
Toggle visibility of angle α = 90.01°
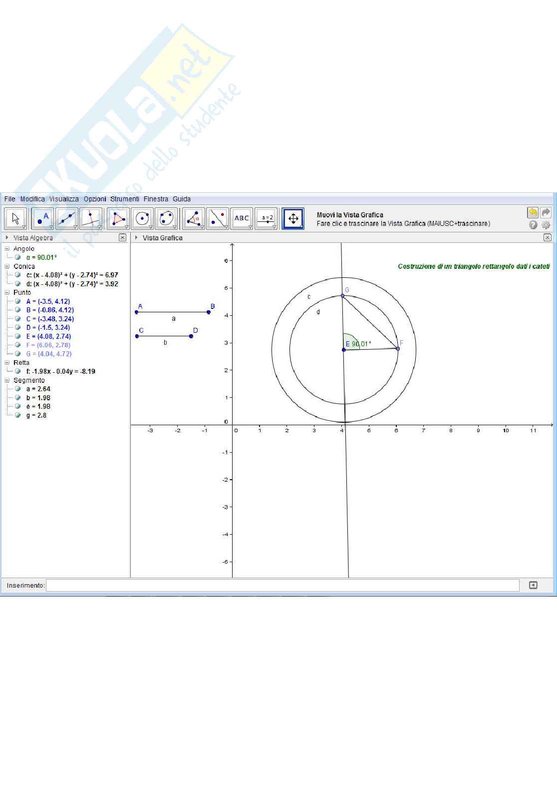pos(18,257)
